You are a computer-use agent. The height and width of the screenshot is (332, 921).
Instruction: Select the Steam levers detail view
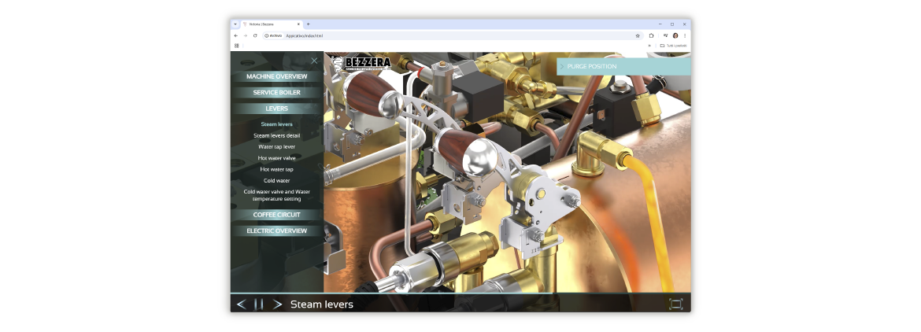(x=276, y=135)
